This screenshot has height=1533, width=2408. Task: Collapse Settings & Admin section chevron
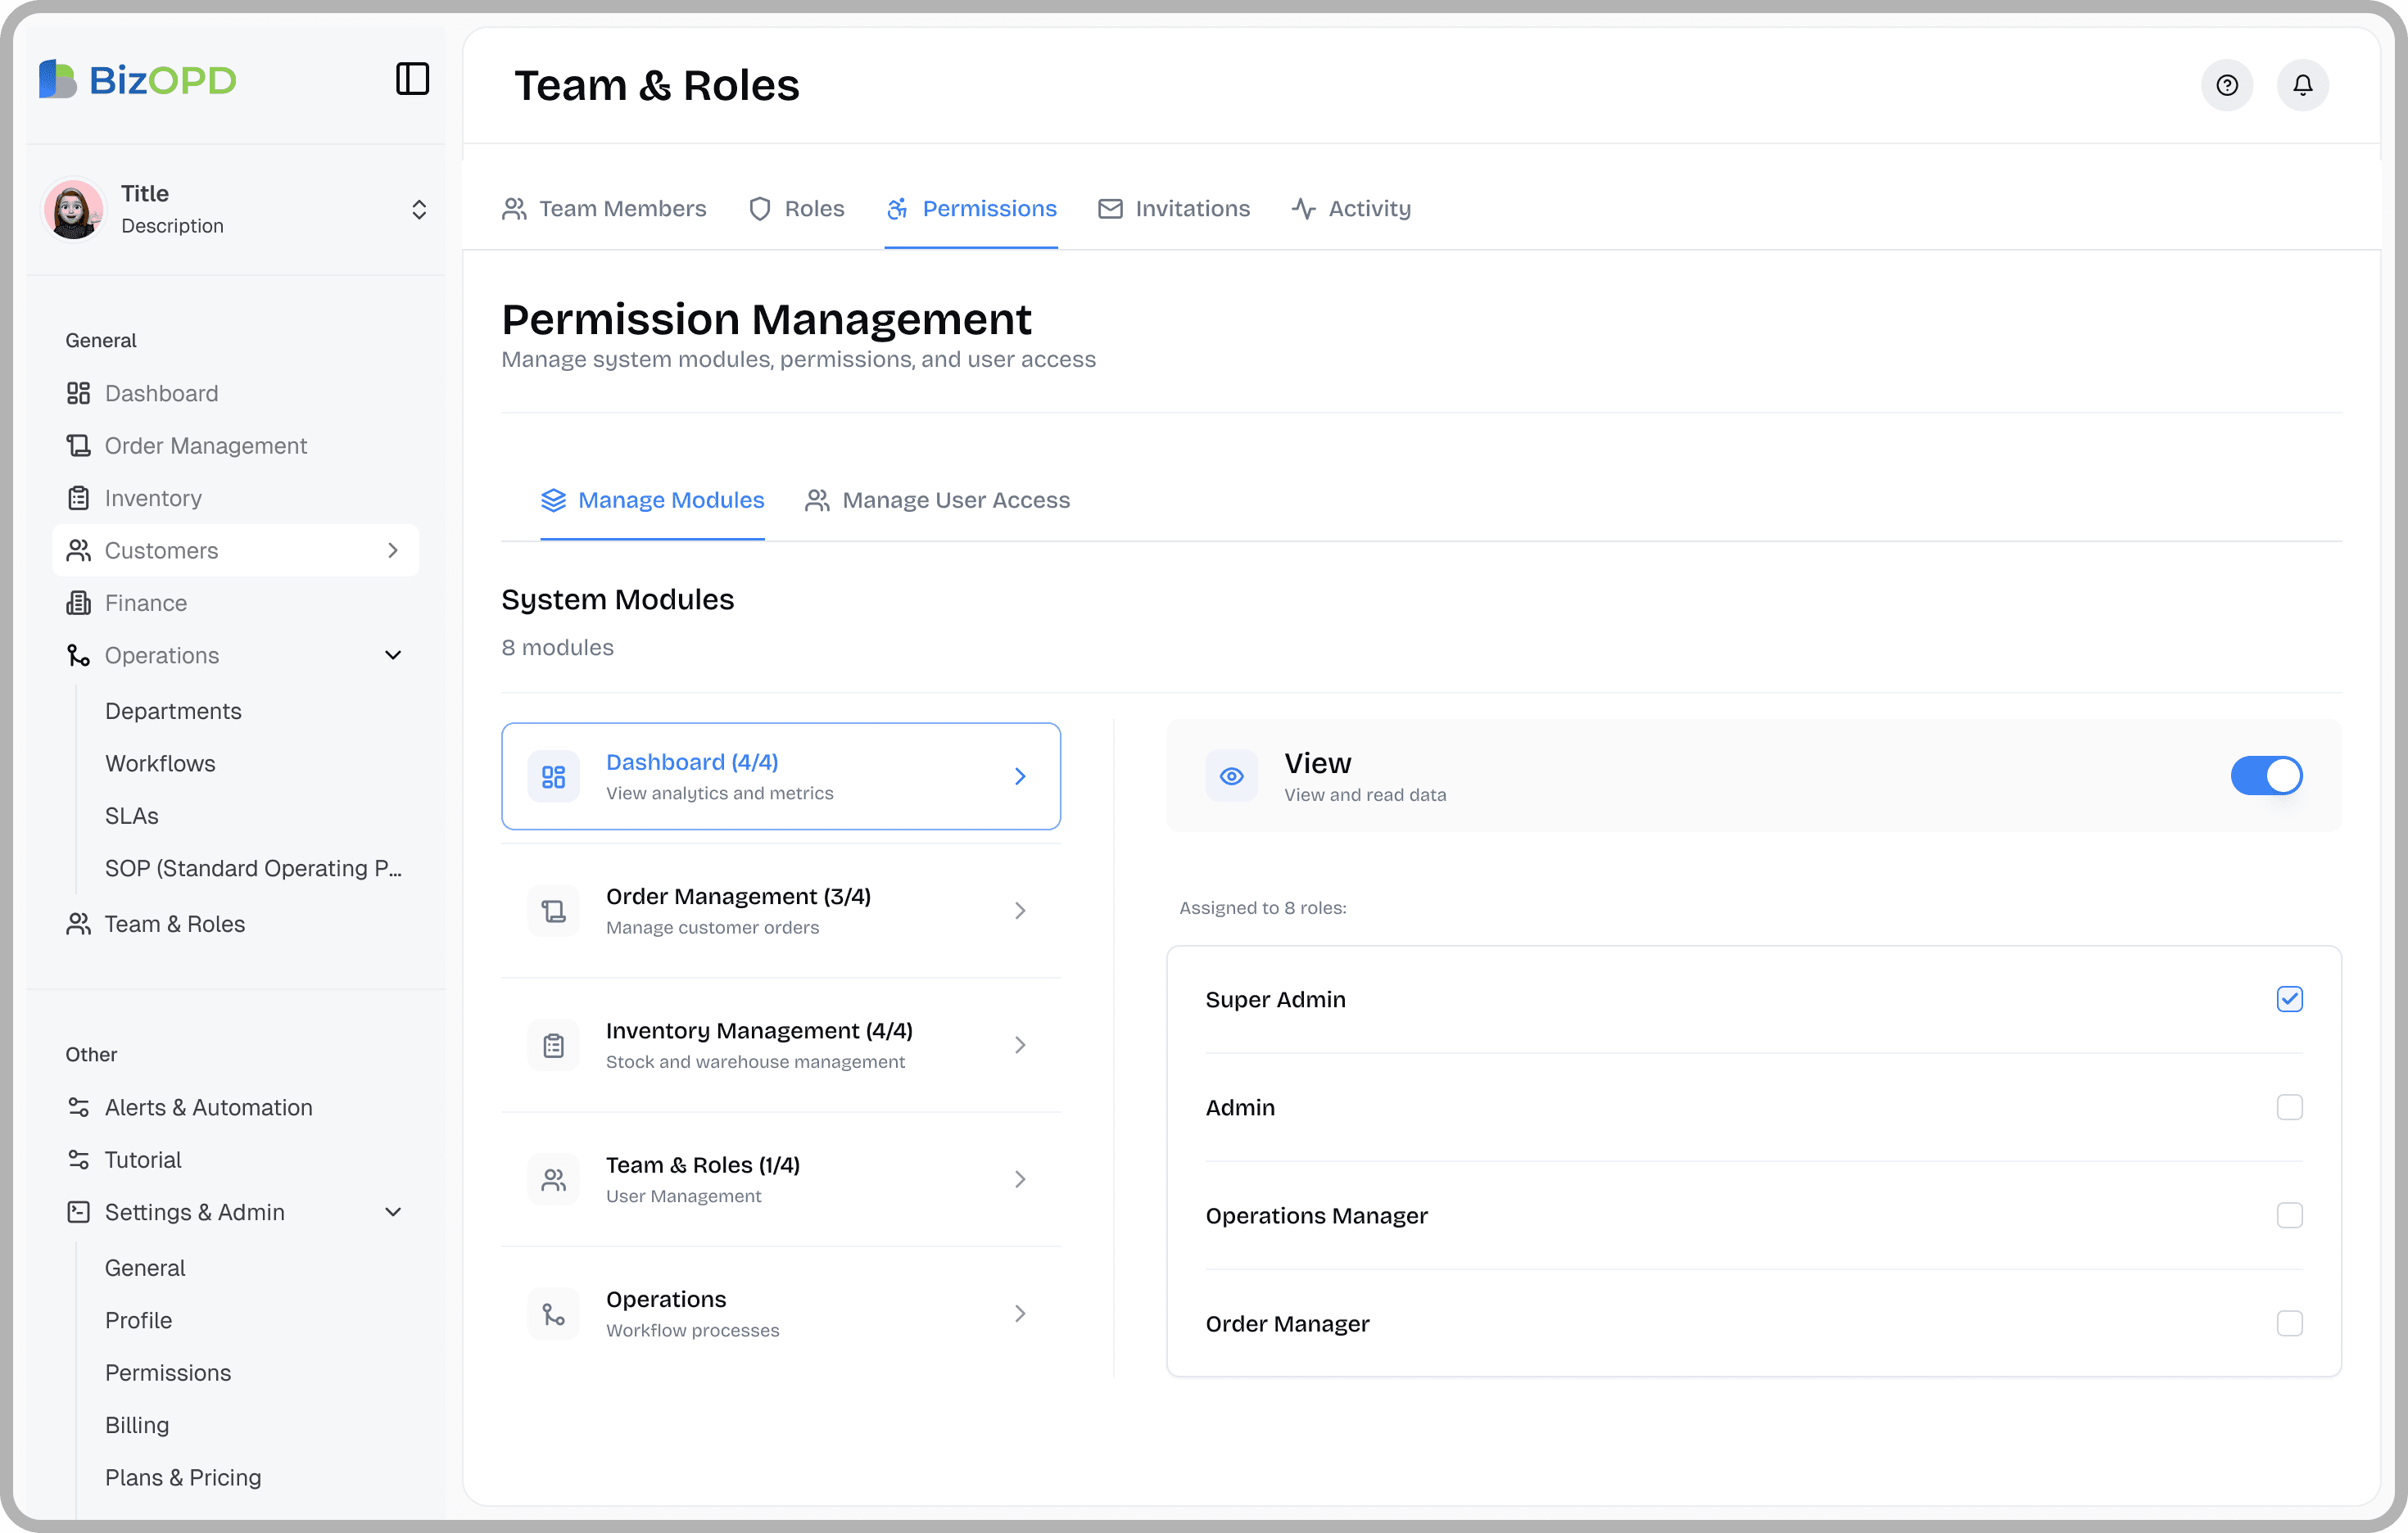[393, 1212]
